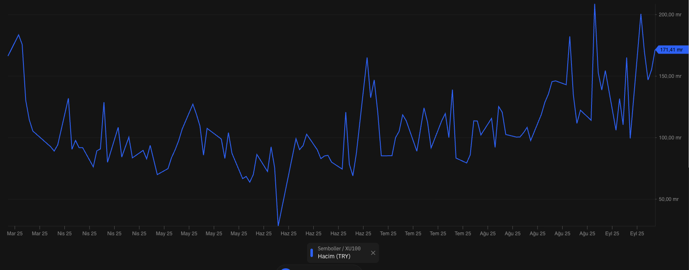
Task: Click the Semboller / XU100 breadcrumb text
Action: point(339,249)
